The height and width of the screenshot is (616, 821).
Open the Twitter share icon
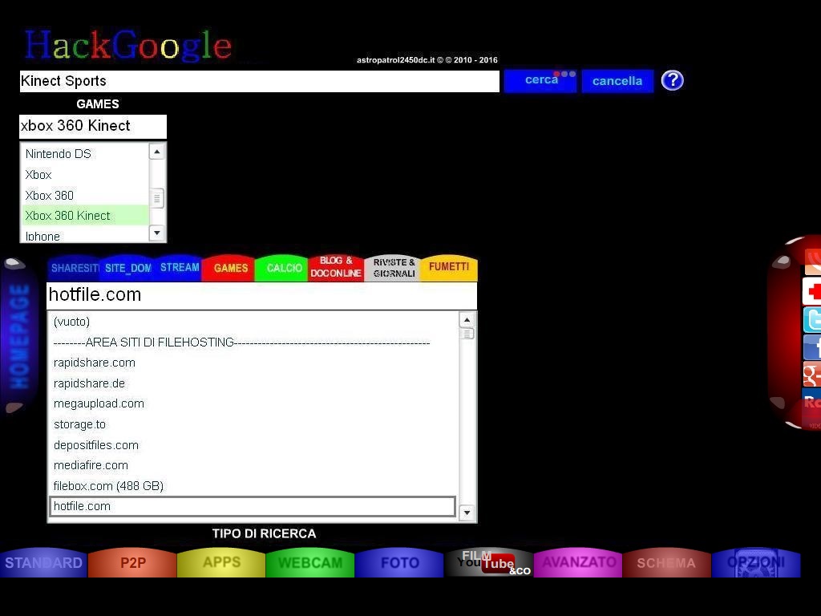point(812,319)
